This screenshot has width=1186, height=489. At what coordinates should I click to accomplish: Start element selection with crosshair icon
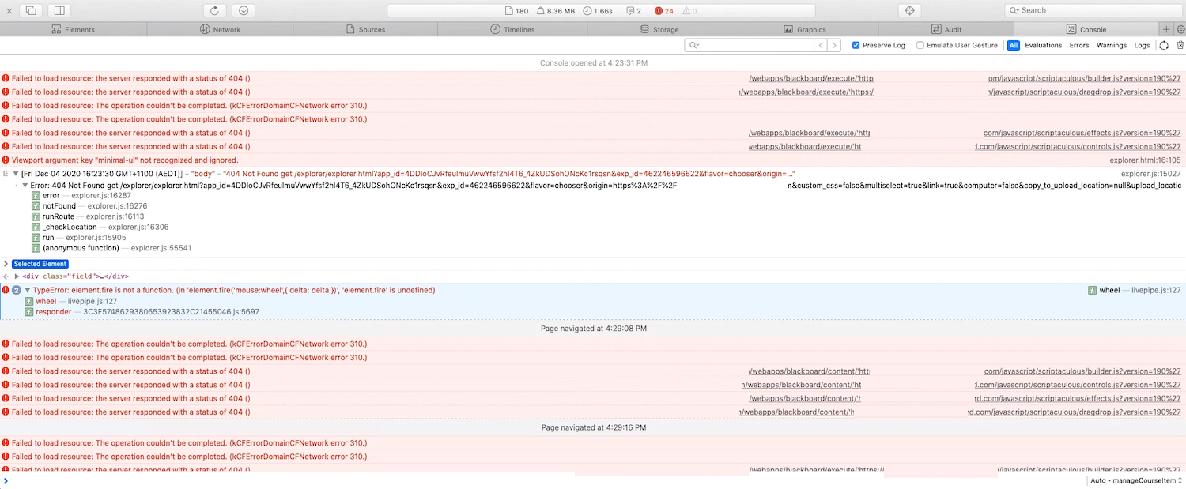pos(909,10)
